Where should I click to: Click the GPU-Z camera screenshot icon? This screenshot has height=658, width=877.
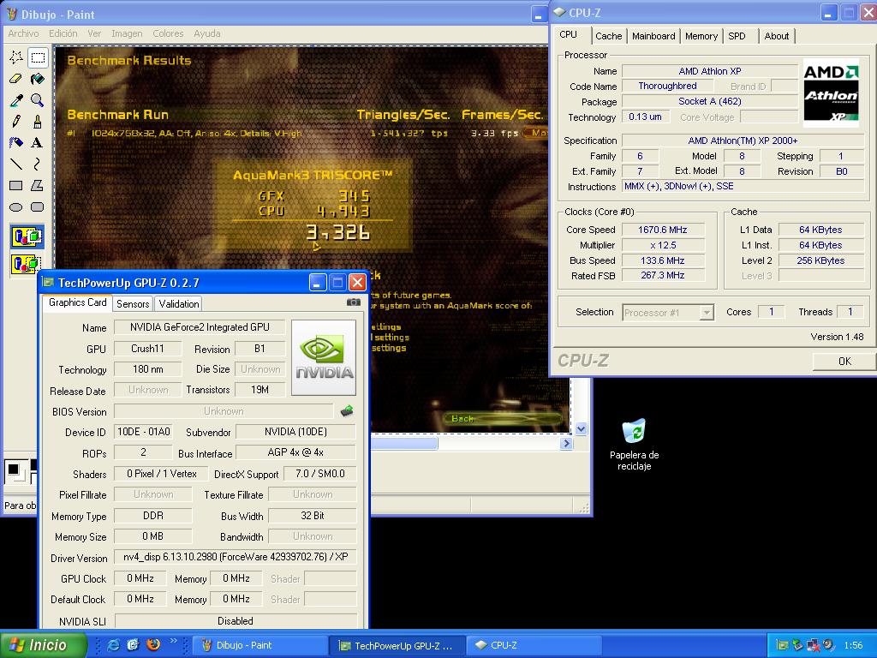pyautogui.click(x=354, y=302)
